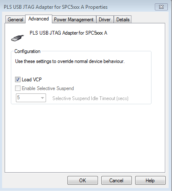Screen dimensions: 172x191
Task: Click the Enable Selective Suspend label
Action: click(x=48, y=88)
